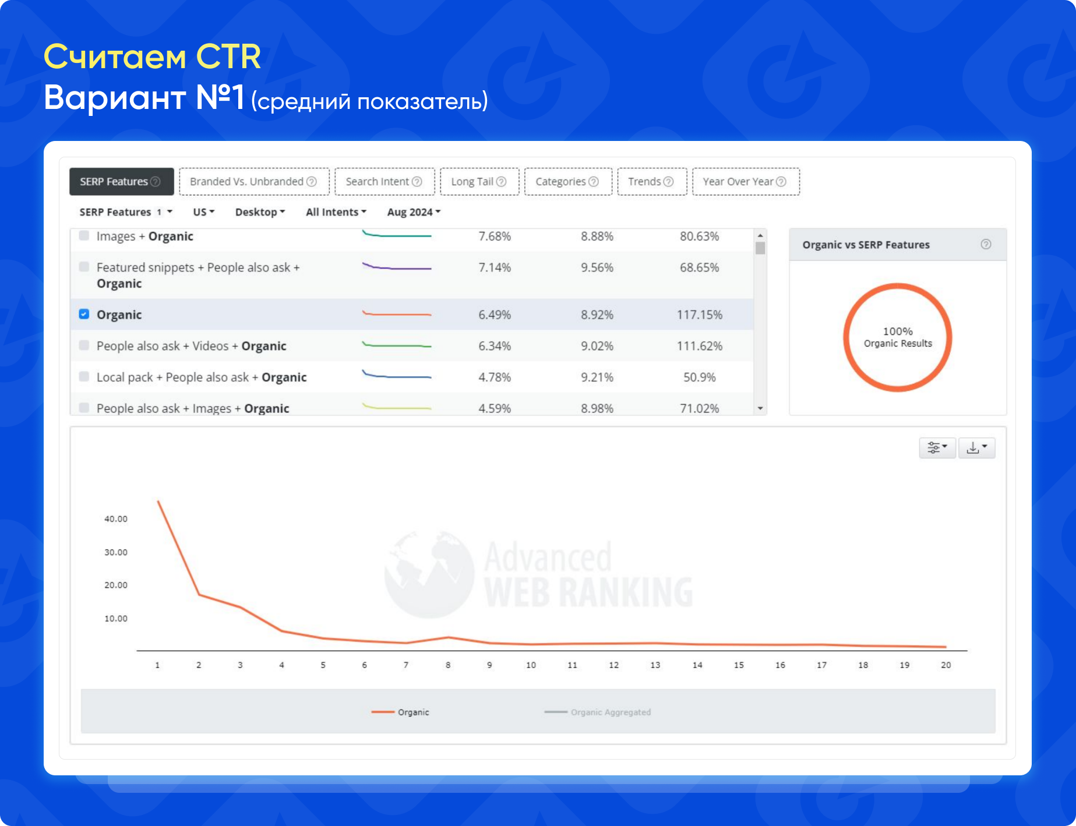The width and height of the screenshot is (1076, 826).
Task: Open the US location dropdown
Action: (x=203, y=212)
